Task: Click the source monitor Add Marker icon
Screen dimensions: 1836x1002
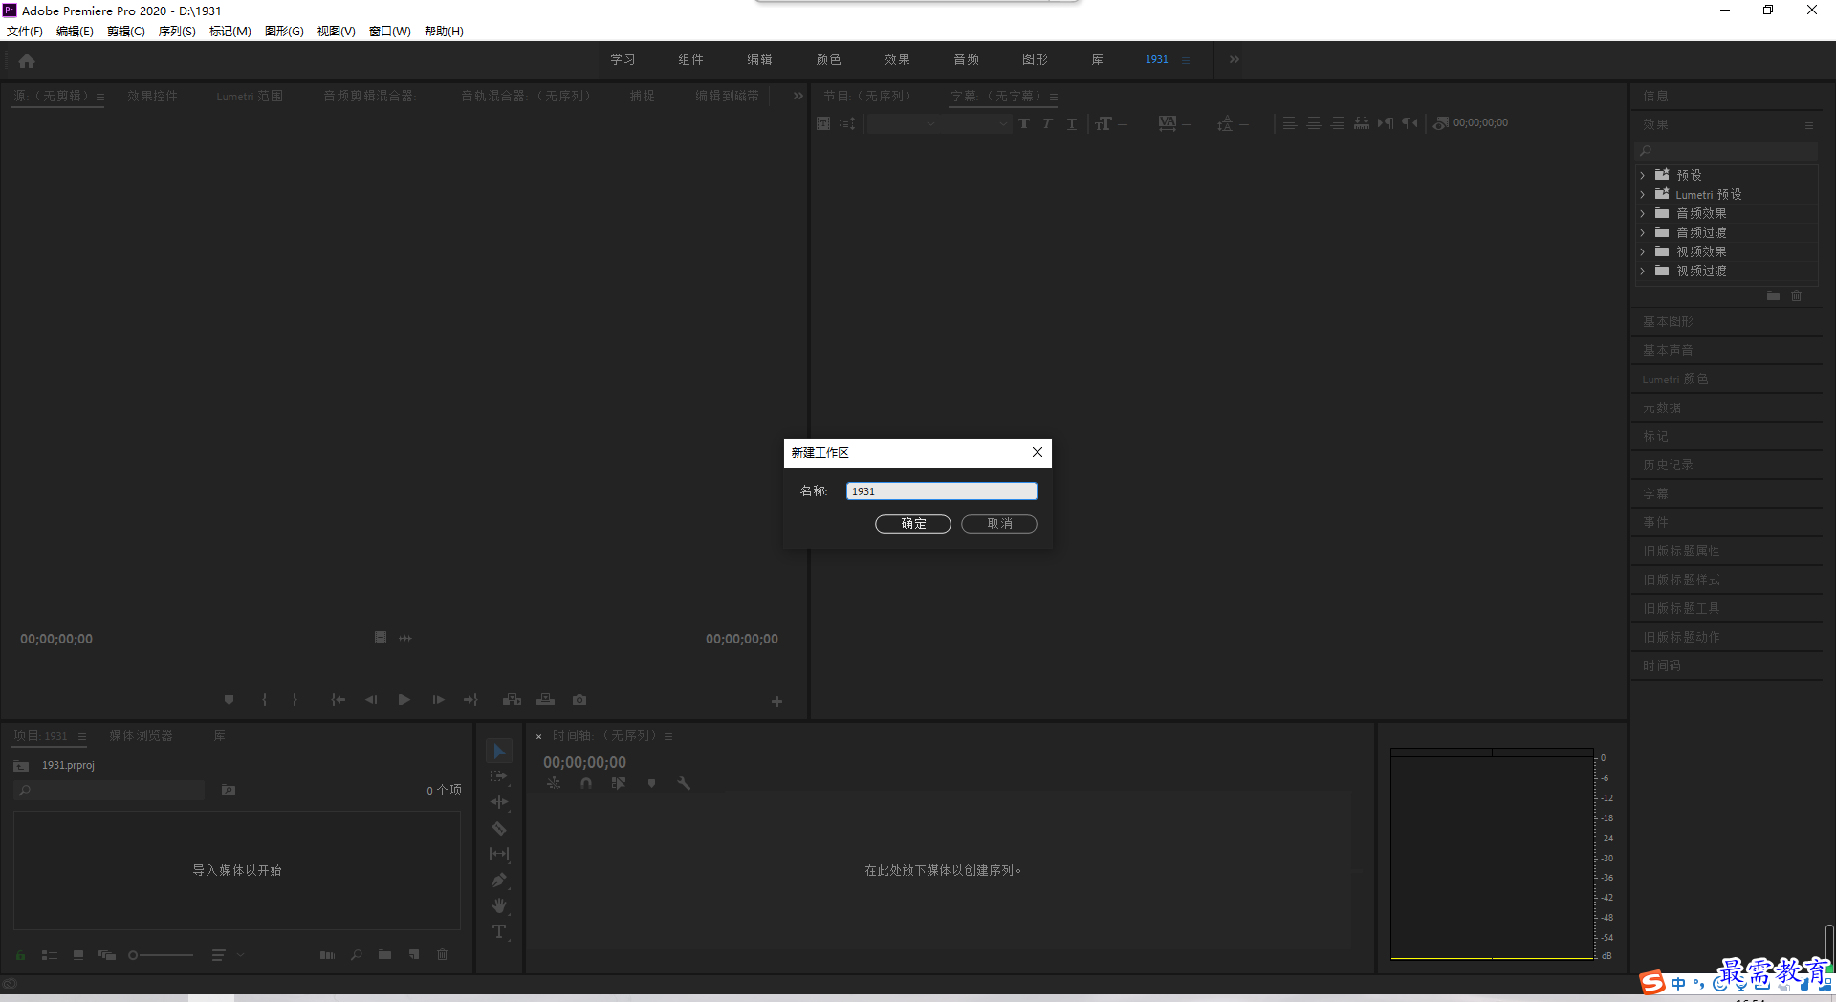Action: pyautogui.click(x=229, y=700)
